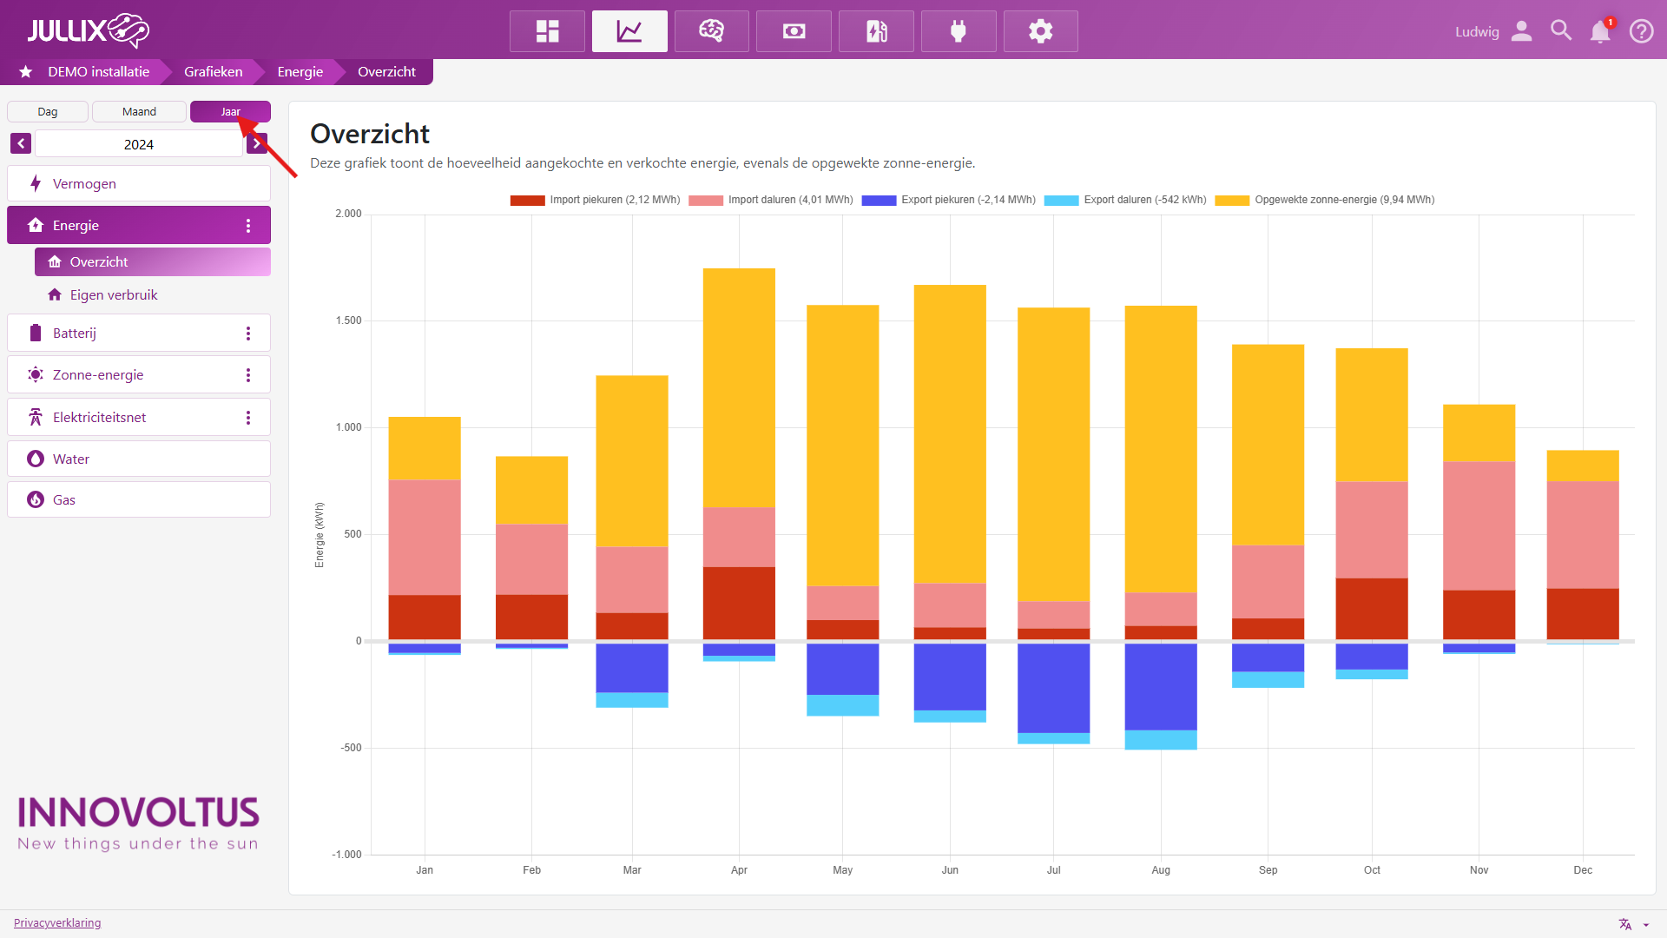
Task: Go to previous year arrow
Action: 21,144
